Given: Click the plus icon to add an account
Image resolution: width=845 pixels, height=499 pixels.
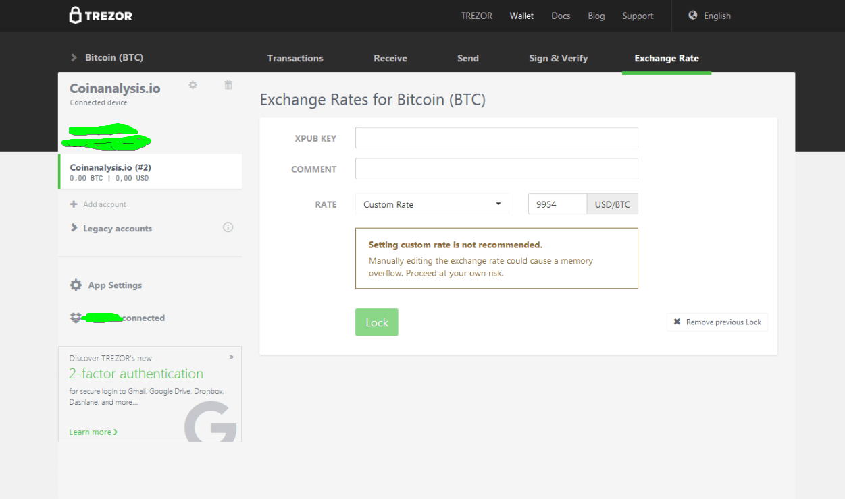Looking at the screenshot, I should point(73,204).
